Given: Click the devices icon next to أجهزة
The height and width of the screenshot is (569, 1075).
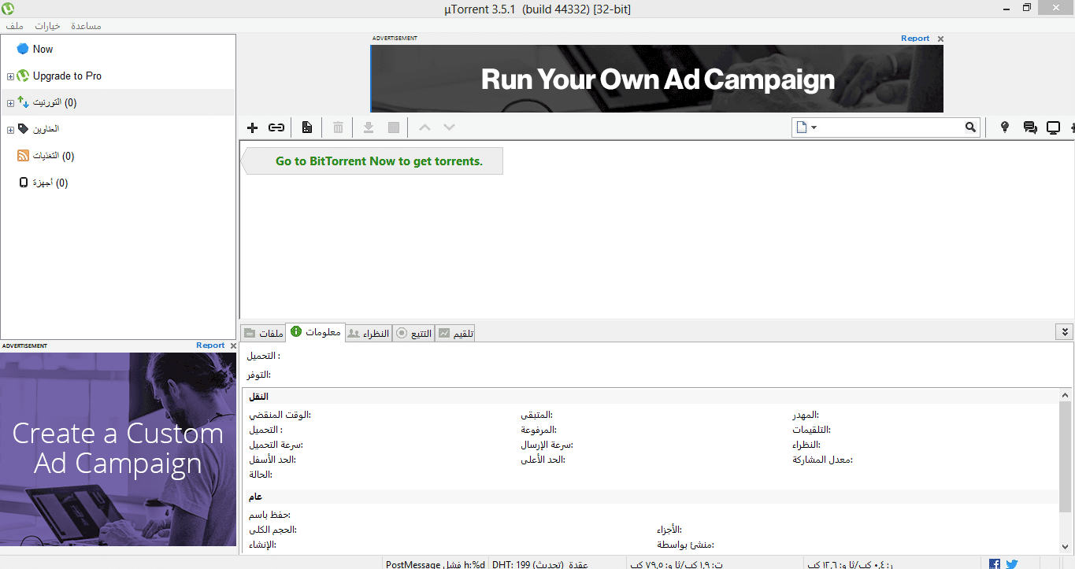Looking at the screenshot, I should coord(24,183).
